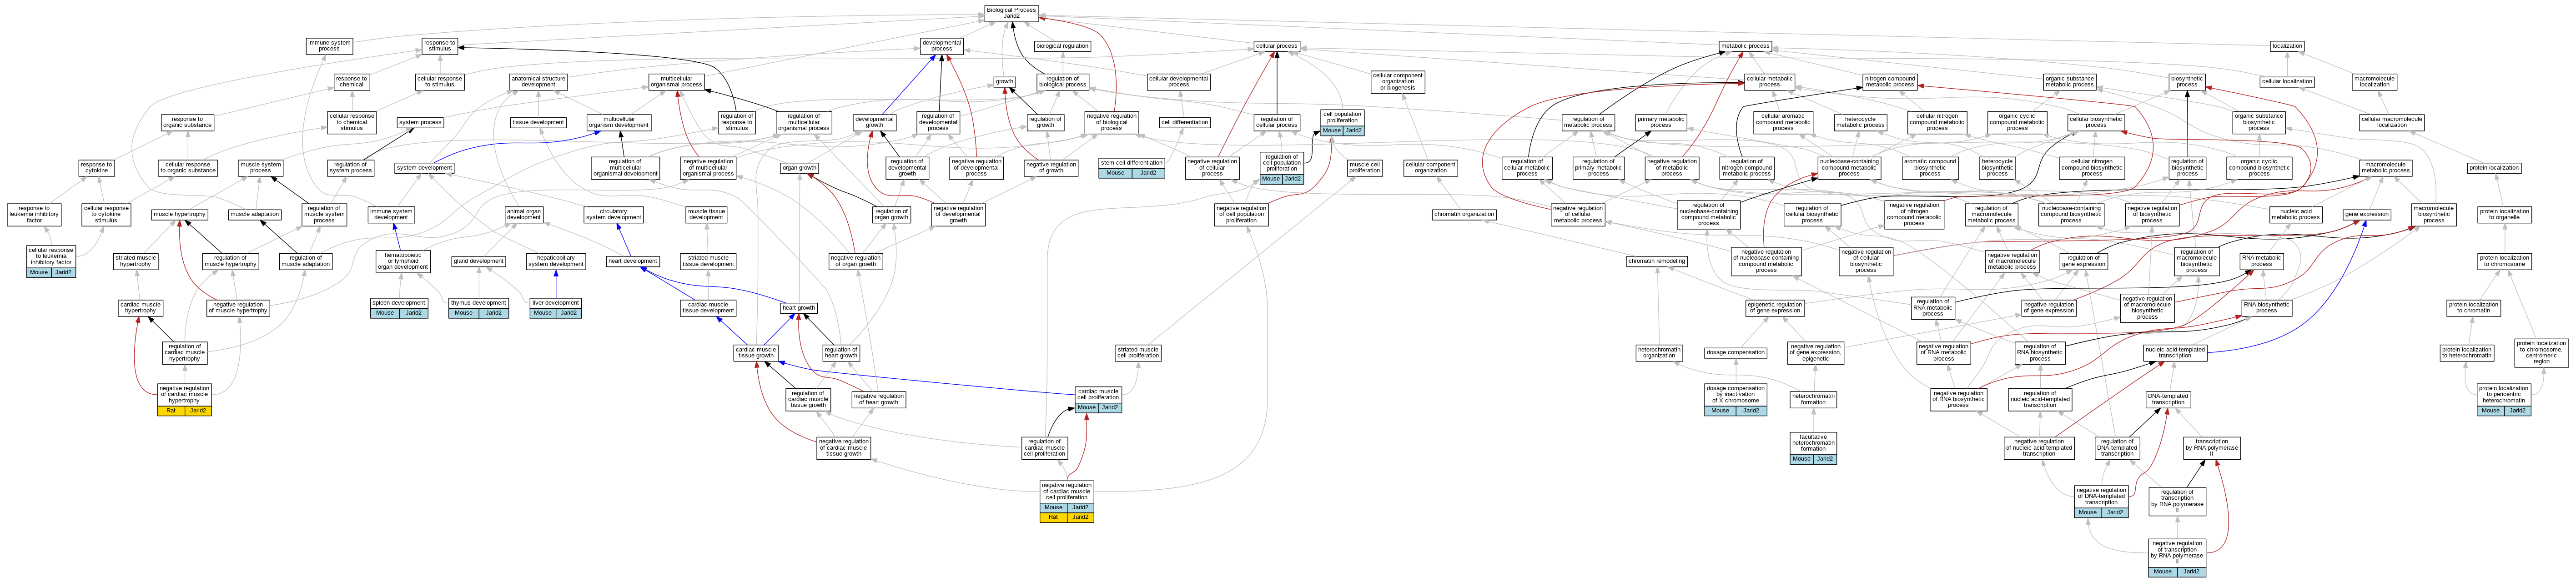
Task: Click the 'heart development' node
Action: pos(632,261)
